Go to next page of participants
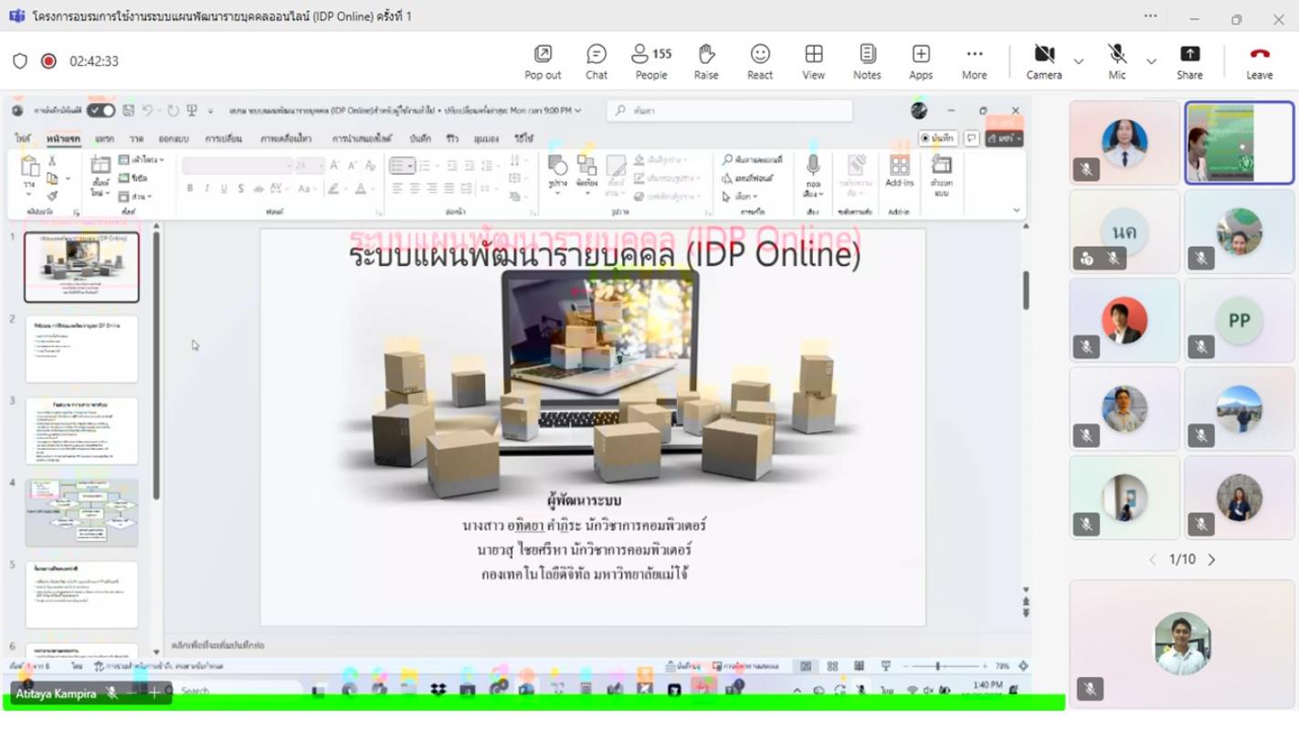Viewport: 1299px width, 731px height. click(x=1212, y=559)
